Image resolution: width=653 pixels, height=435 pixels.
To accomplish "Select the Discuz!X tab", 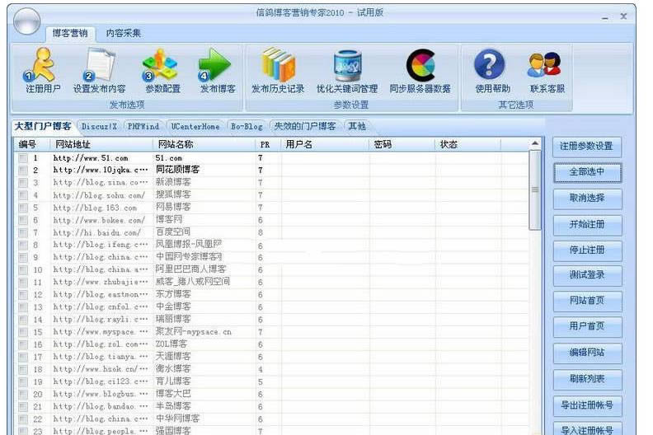I will pyautogui.click(x=99, y=127).
